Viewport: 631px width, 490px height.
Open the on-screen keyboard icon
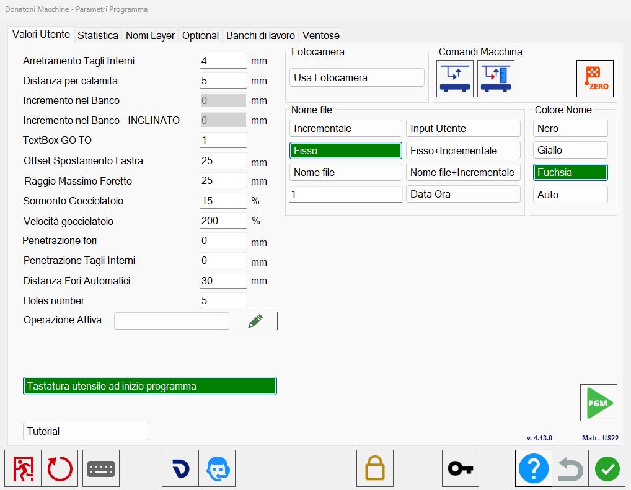[101, 468]
